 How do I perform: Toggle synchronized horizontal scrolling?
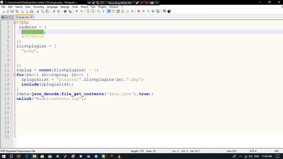click(x=92, y=11)
